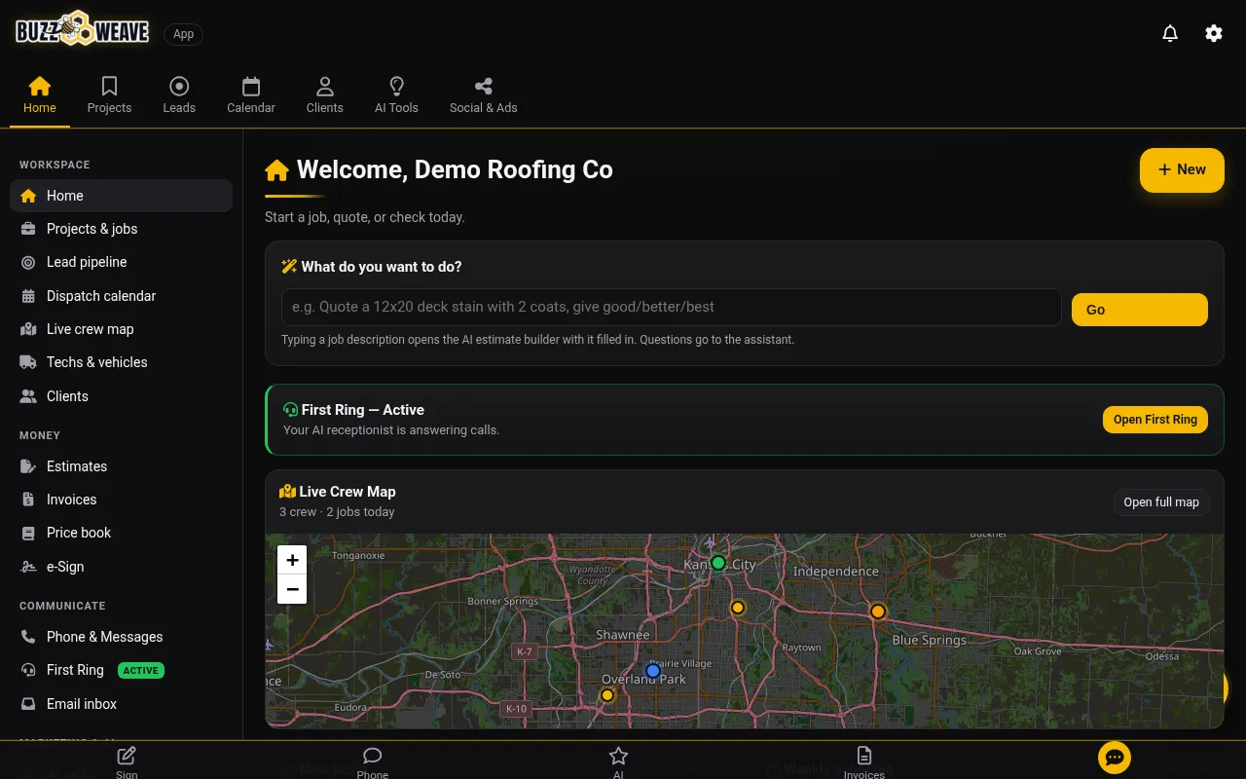Open Social & Ads share tab
Viewport: 1246px width, 779px height.
click(x=484, y=95)
